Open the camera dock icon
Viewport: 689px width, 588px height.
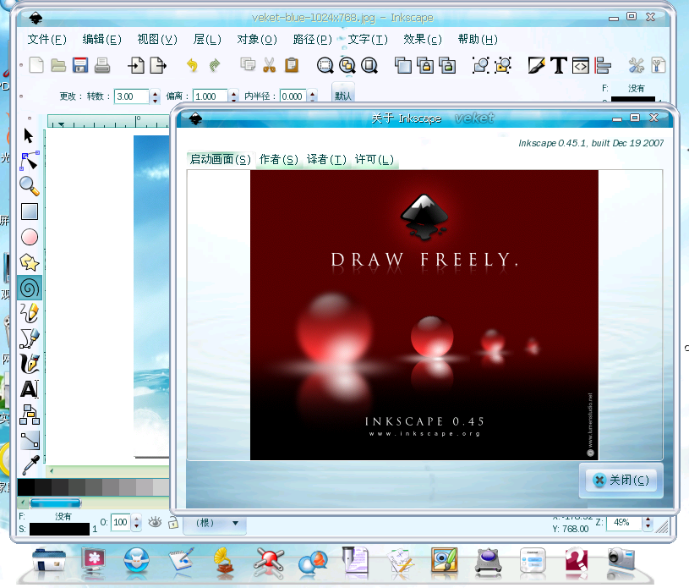(621, 560)
